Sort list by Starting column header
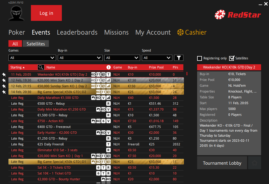The image size is (269, 184). (x=17, y=67)
